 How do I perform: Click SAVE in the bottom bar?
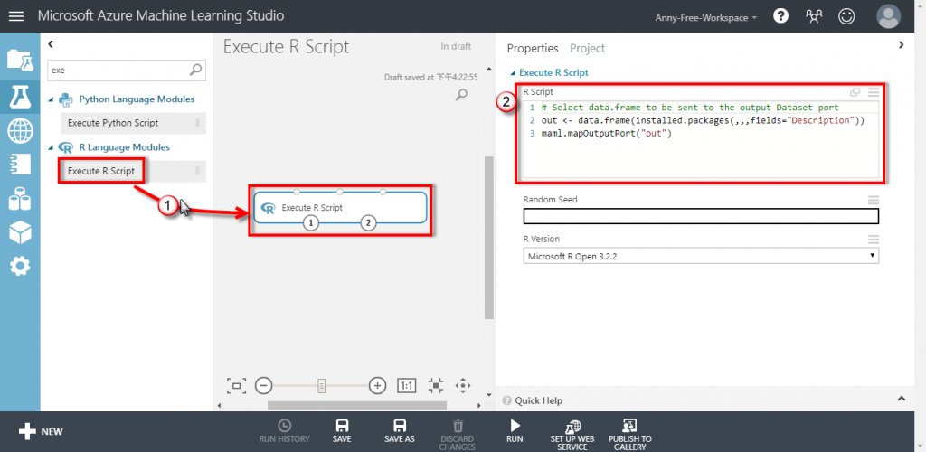click(341, 431)
